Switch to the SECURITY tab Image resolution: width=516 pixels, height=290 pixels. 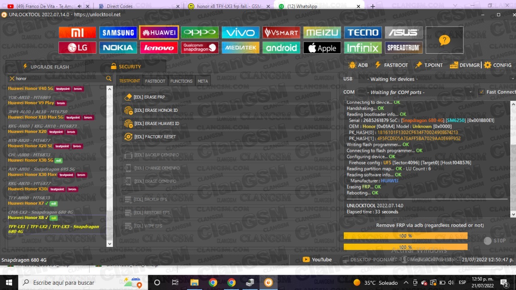126,67
